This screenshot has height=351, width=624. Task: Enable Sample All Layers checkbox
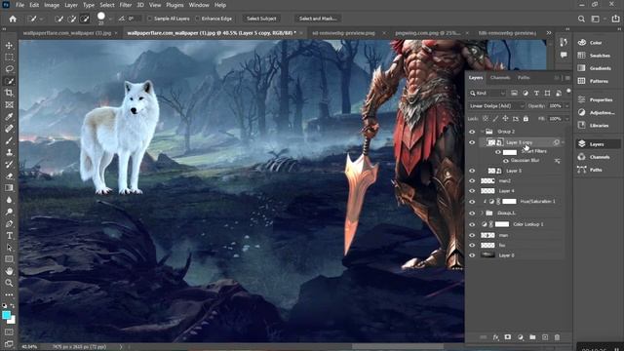point(150,19)
